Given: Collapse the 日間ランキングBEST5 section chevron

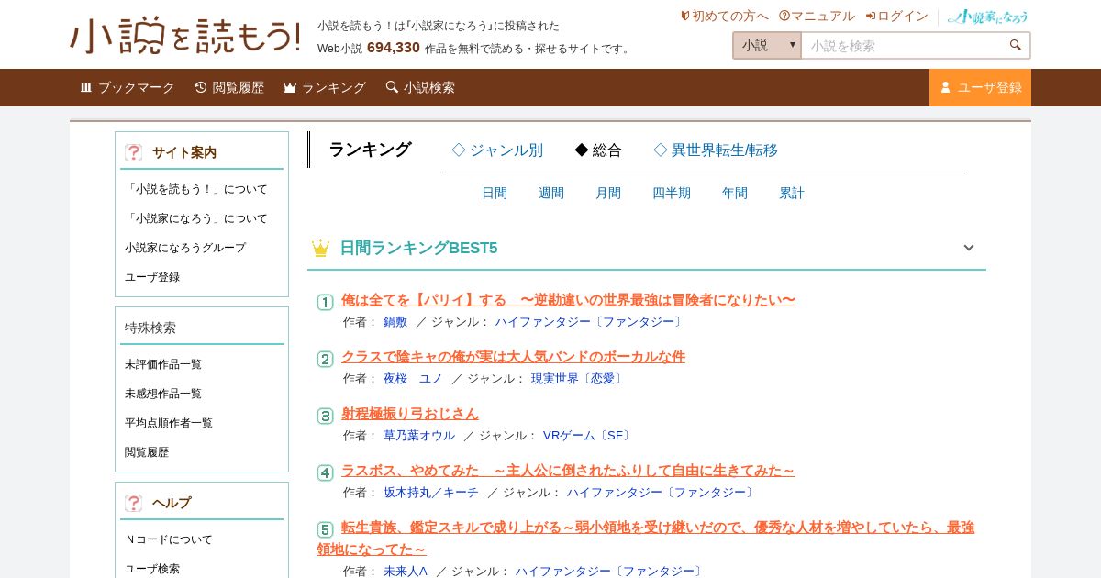Looking at the screenshot, I should coord(968,248).
